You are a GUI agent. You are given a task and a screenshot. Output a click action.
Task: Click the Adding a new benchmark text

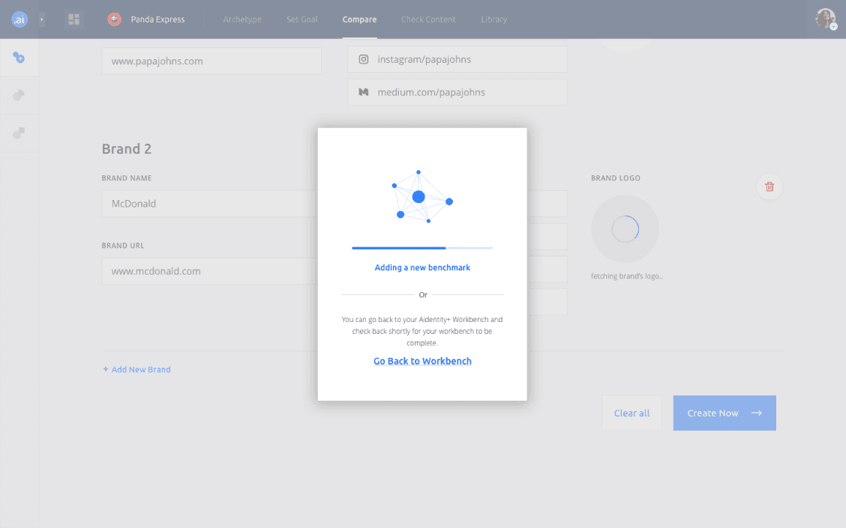422,267
